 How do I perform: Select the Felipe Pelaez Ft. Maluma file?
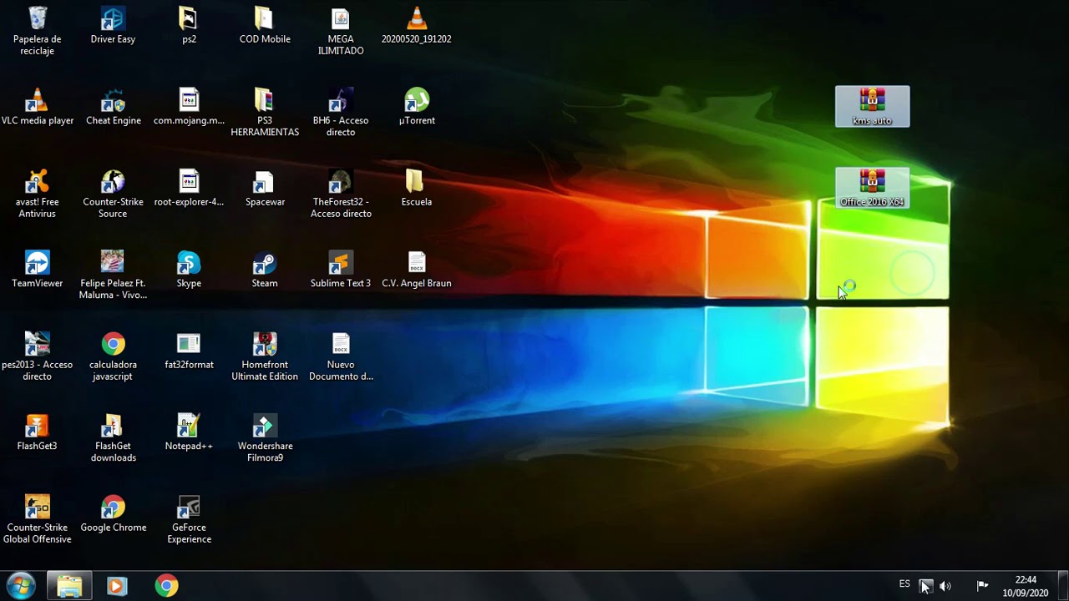113,275
